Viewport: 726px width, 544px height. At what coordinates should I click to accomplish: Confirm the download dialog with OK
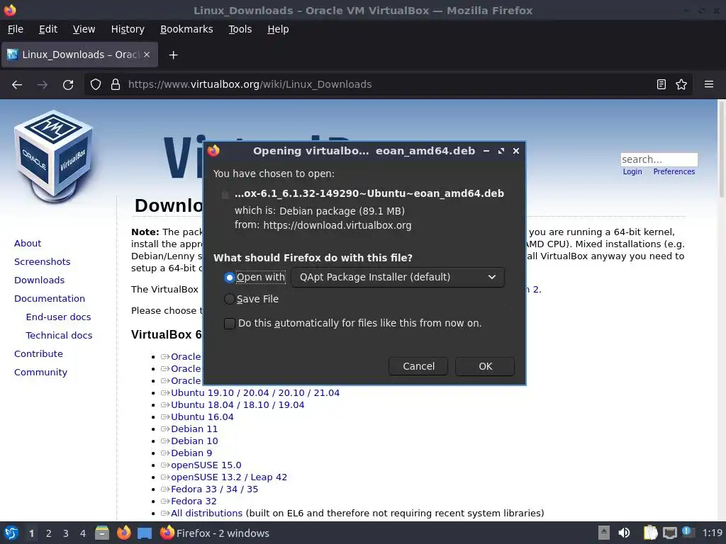click(x=485, y=366)
